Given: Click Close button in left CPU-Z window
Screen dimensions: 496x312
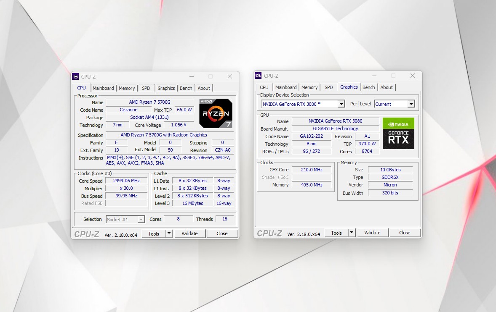Looking at the screenshot, I should (x=222, y=233).
